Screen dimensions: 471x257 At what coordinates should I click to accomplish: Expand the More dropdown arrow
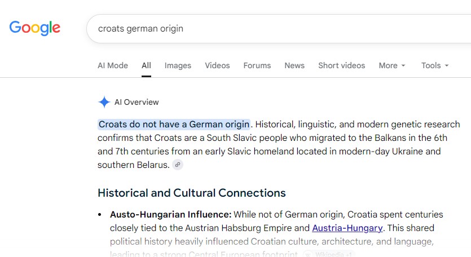(x=403, y=65)
